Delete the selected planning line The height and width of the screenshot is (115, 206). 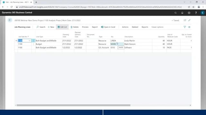(74, 27)
